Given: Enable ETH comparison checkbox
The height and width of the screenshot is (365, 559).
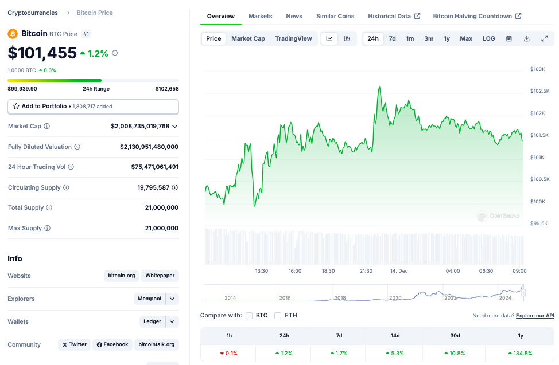Looking at the screenshot, I should (x=278, y=316).
